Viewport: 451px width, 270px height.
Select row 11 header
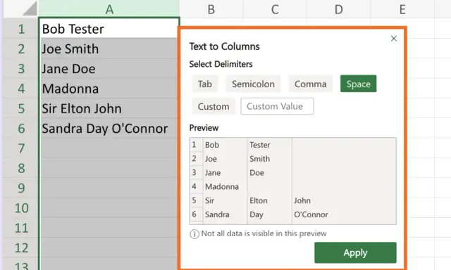point(21,228)
